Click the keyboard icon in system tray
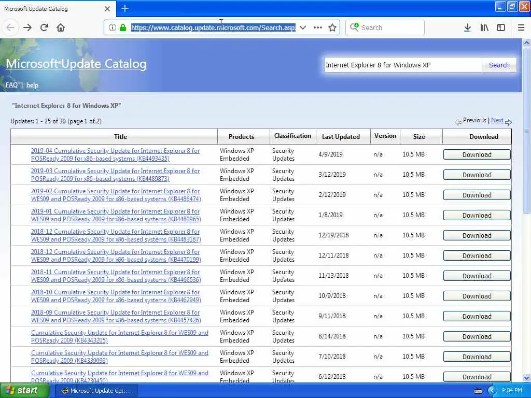The width and height of the screenshot is (531, 398). 478,391
